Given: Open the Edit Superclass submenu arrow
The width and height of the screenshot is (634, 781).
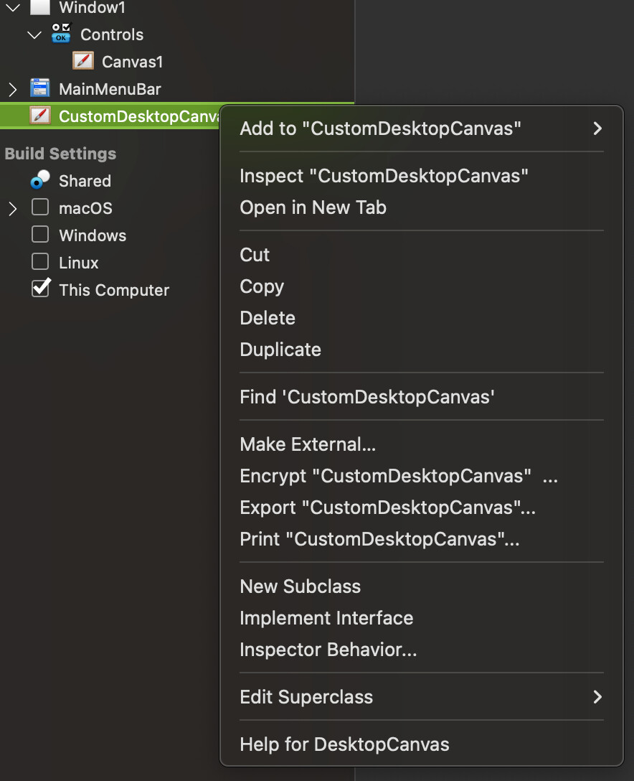Looking at the screenshot, I should (x=597, y=697).
